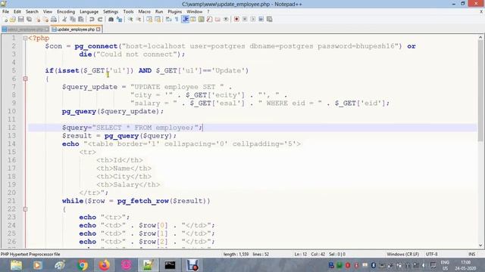Open Google Chrome from the taskbar

point(83,265)
